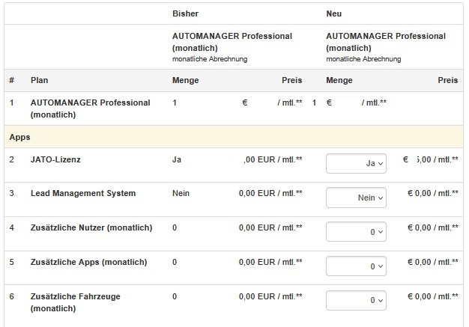Select the Zusätzliche Nutzer (monatlich) label
The image size is (469, 327).
click(91, 227)
